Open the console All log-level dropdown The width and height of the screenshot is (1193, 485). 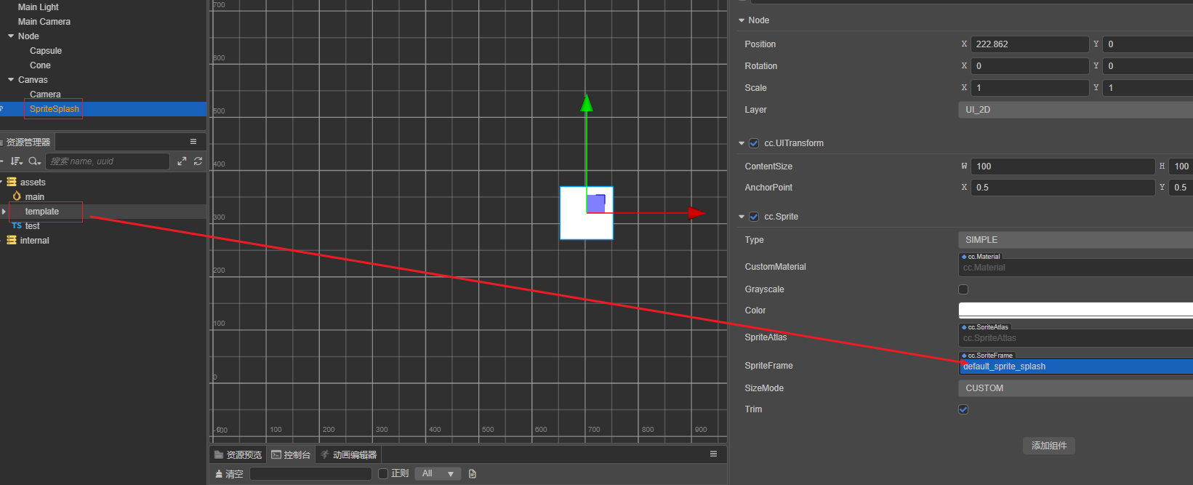[x=438, y=474]
